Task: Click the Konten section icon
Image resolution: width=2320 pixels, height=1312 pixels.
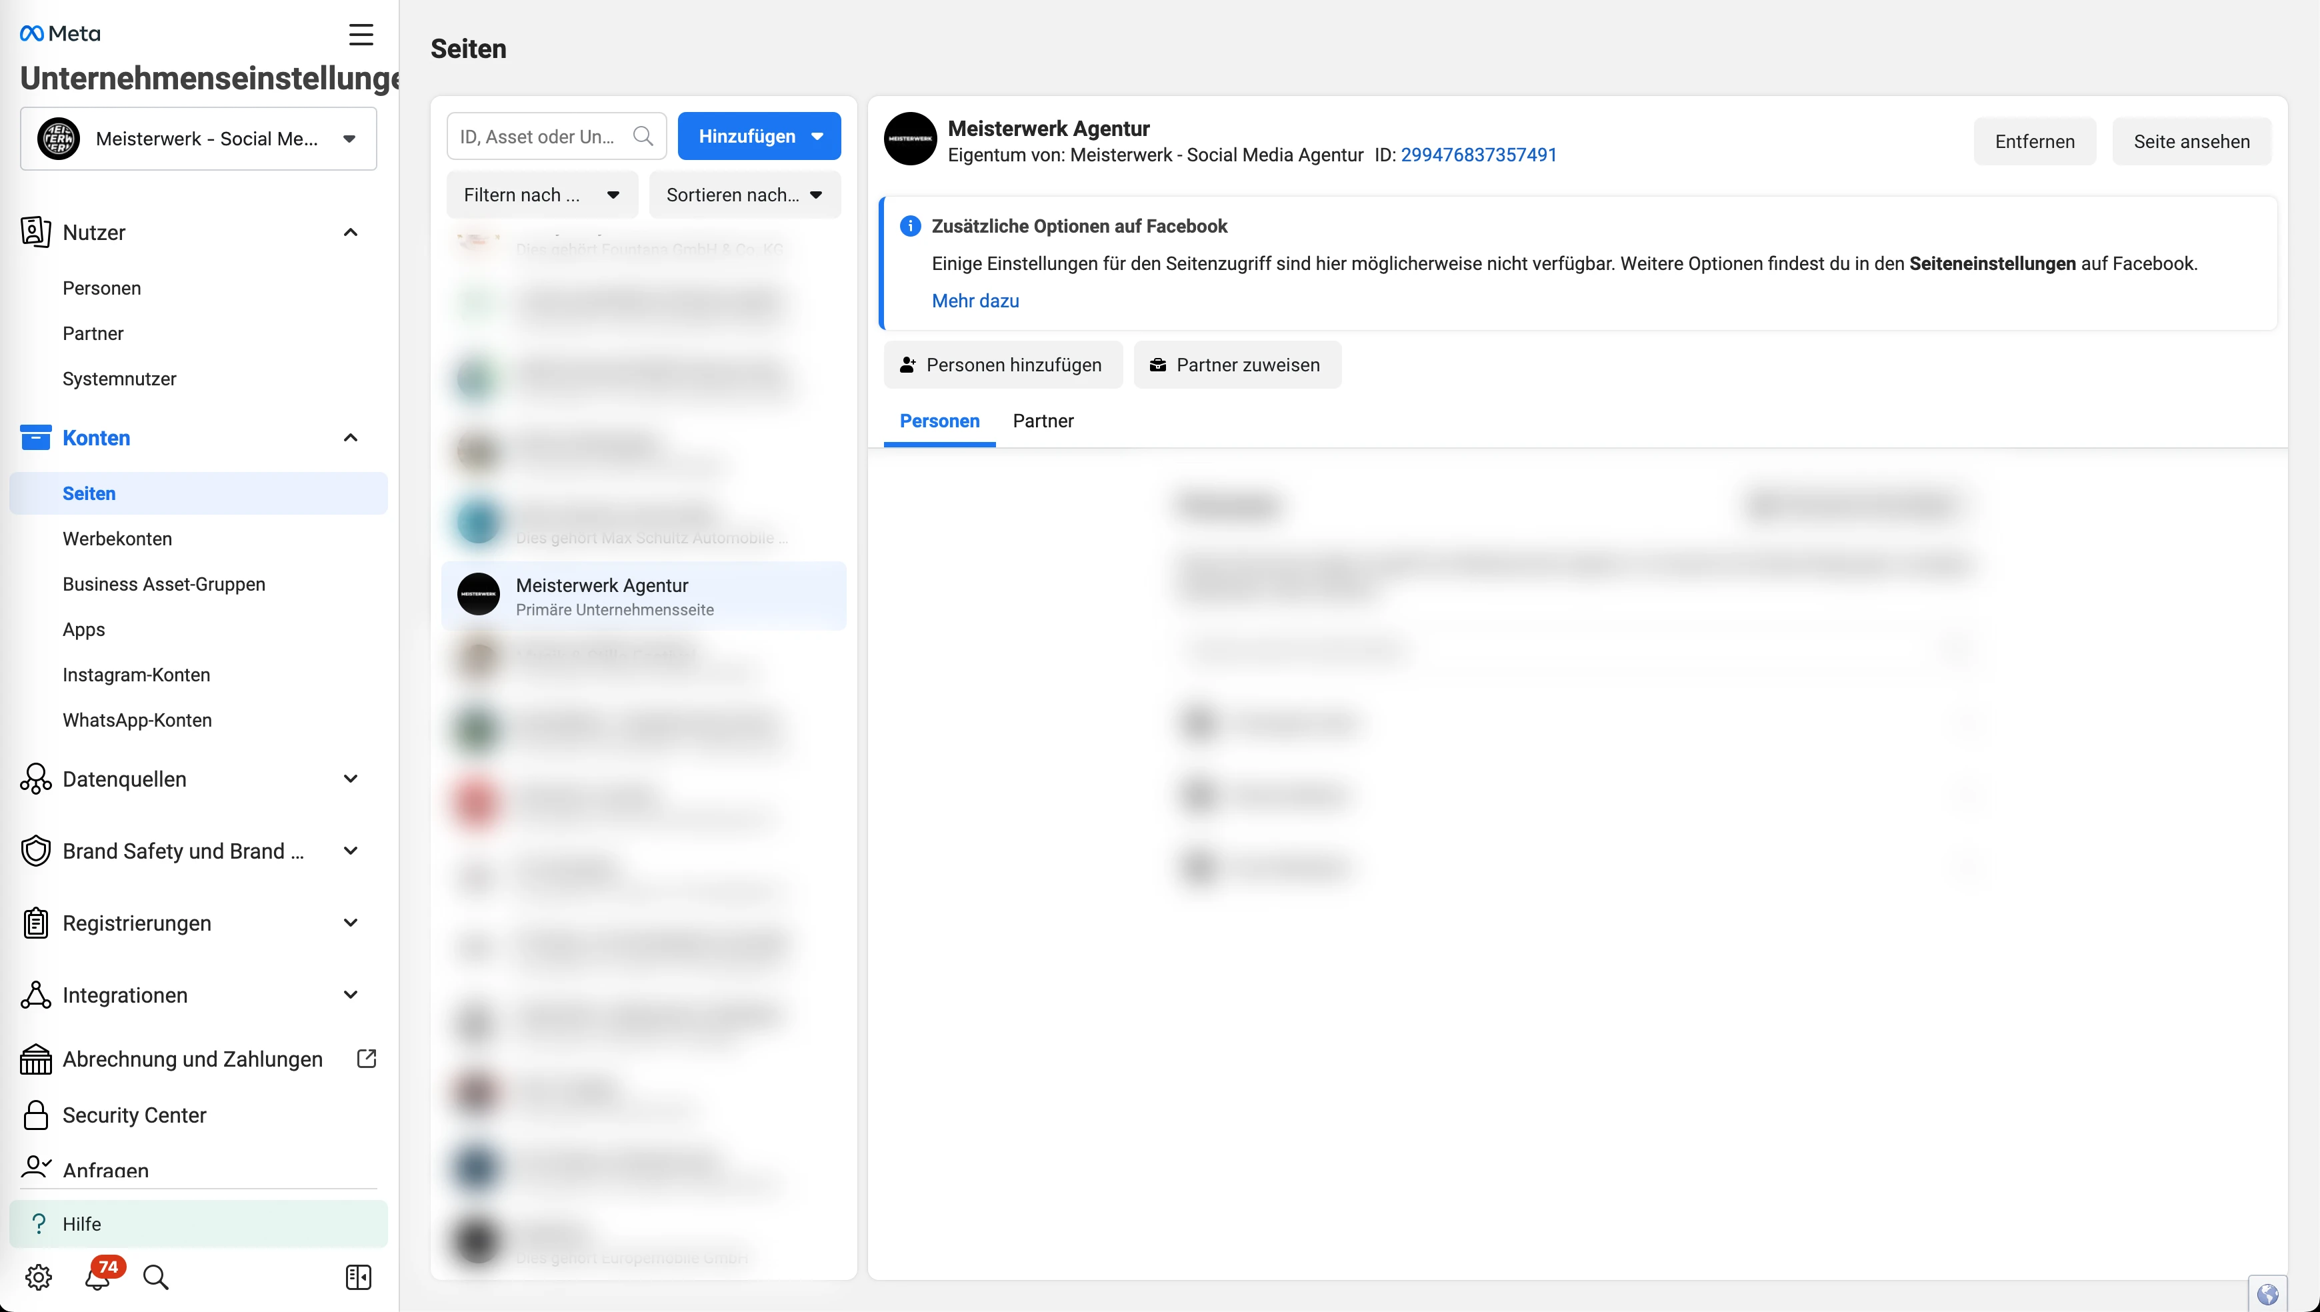Action: [x=35, y=437]
